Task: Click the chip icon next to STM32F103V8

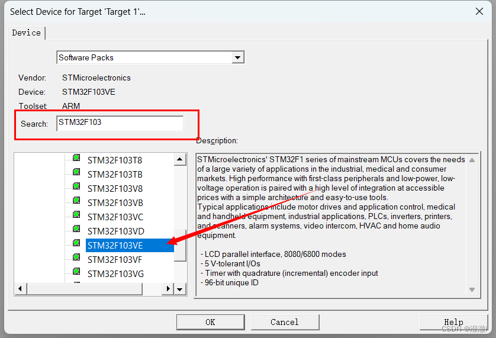Action: click(x=76, y=186)
